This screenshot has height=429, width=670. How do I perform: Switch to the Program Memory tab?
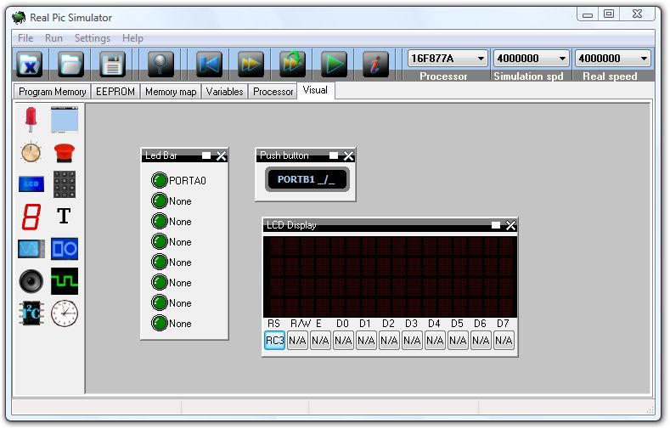pos(52,92)
